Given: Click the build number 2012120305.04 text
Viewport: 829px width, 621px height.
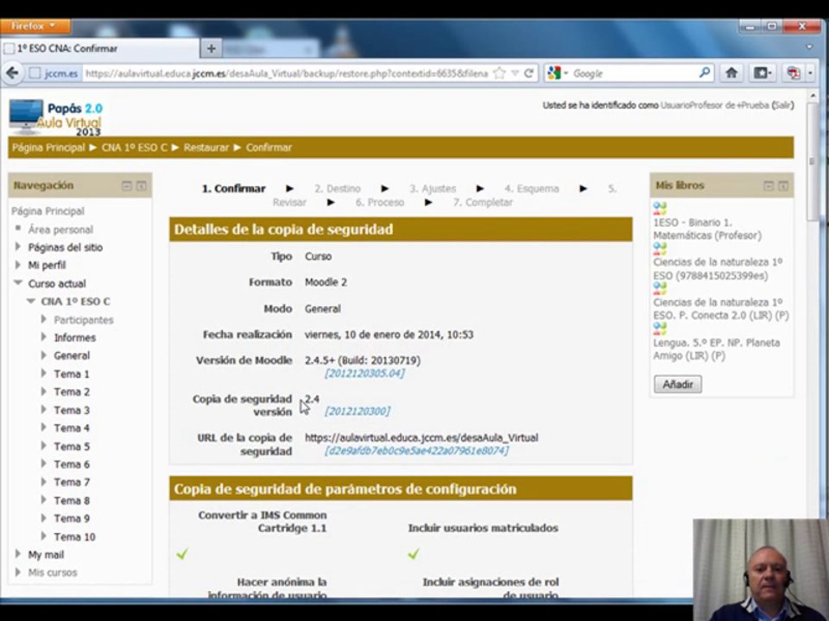Looking at the screenshot, I should pos(364,373).
